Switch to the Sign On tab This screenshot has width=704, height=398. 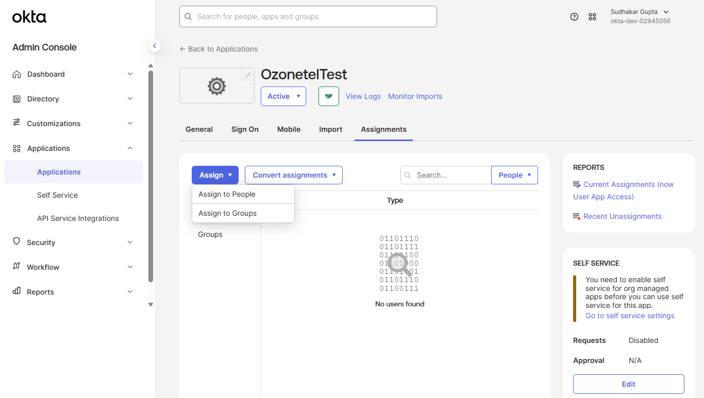(245, 129)
